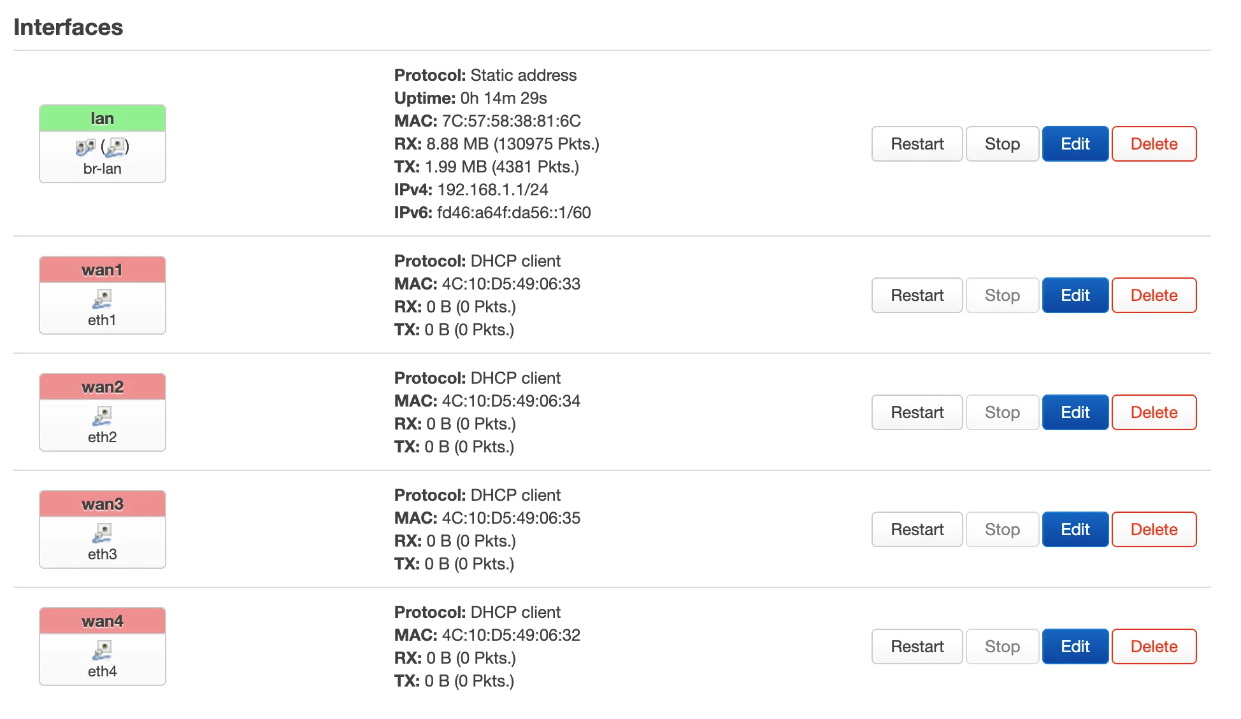Restart the wan1 interface
Image resolution: width=1241 pixels, height=719 pixels.
pos(917,295)
